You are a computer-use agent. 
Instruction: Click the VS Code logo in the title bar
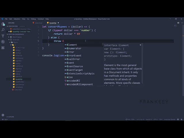2,19
